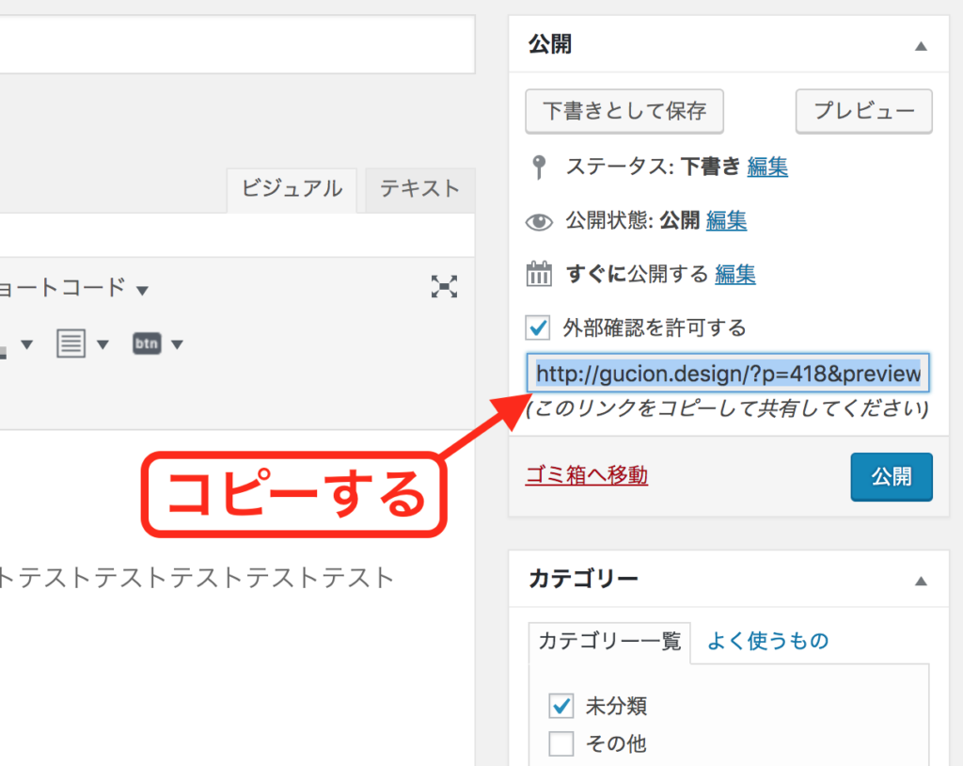Collapse the カテゴリー panel with triangle

[x=922, y=581]
